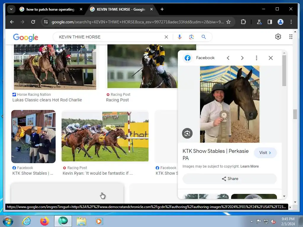Submit search with the magnifier icon

204,37
